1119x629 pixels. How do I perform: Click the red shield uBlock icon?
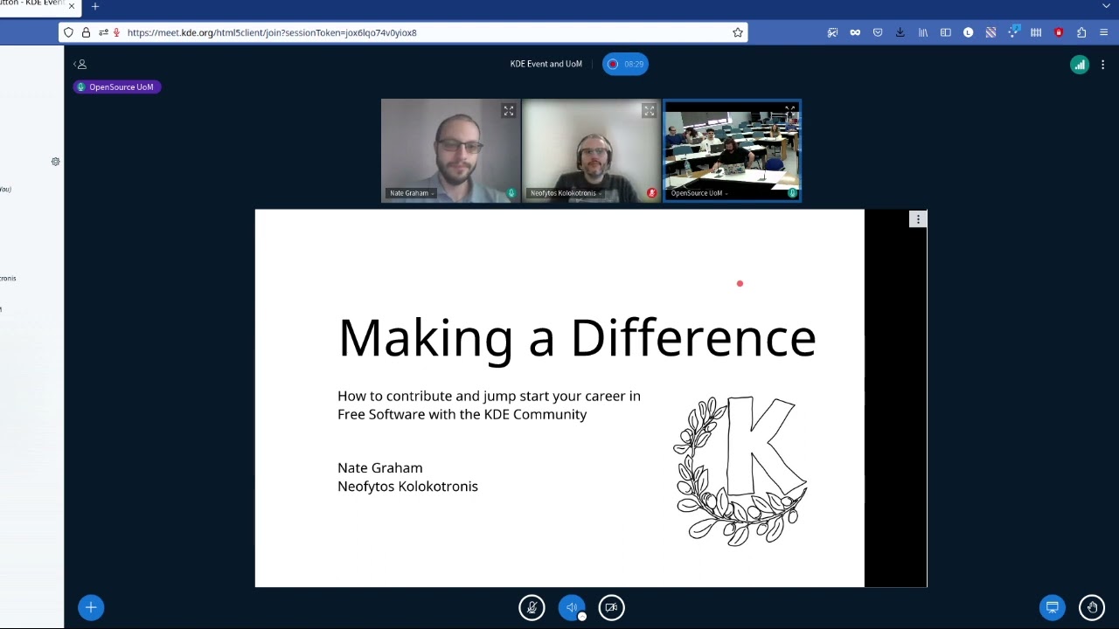[x=1059, y=32]
